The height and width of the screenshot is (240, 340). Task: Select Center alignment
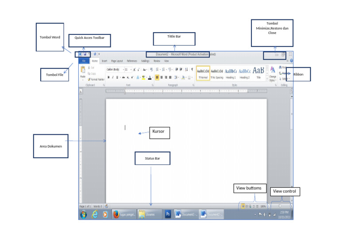[162, 77]
